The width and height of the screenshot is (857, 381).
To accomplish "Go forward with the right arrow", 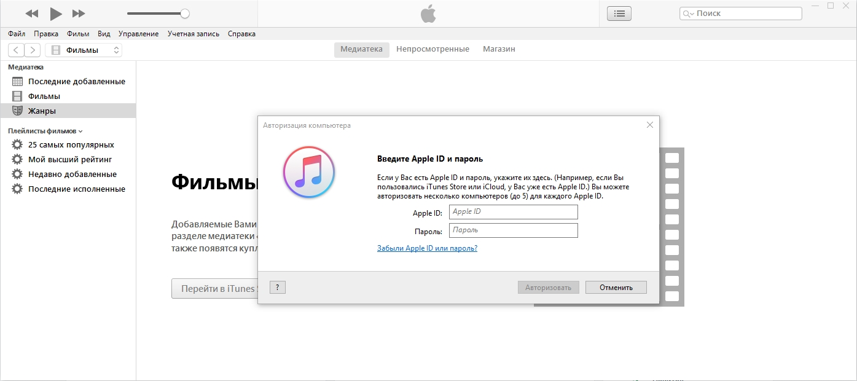I will 33,50.
